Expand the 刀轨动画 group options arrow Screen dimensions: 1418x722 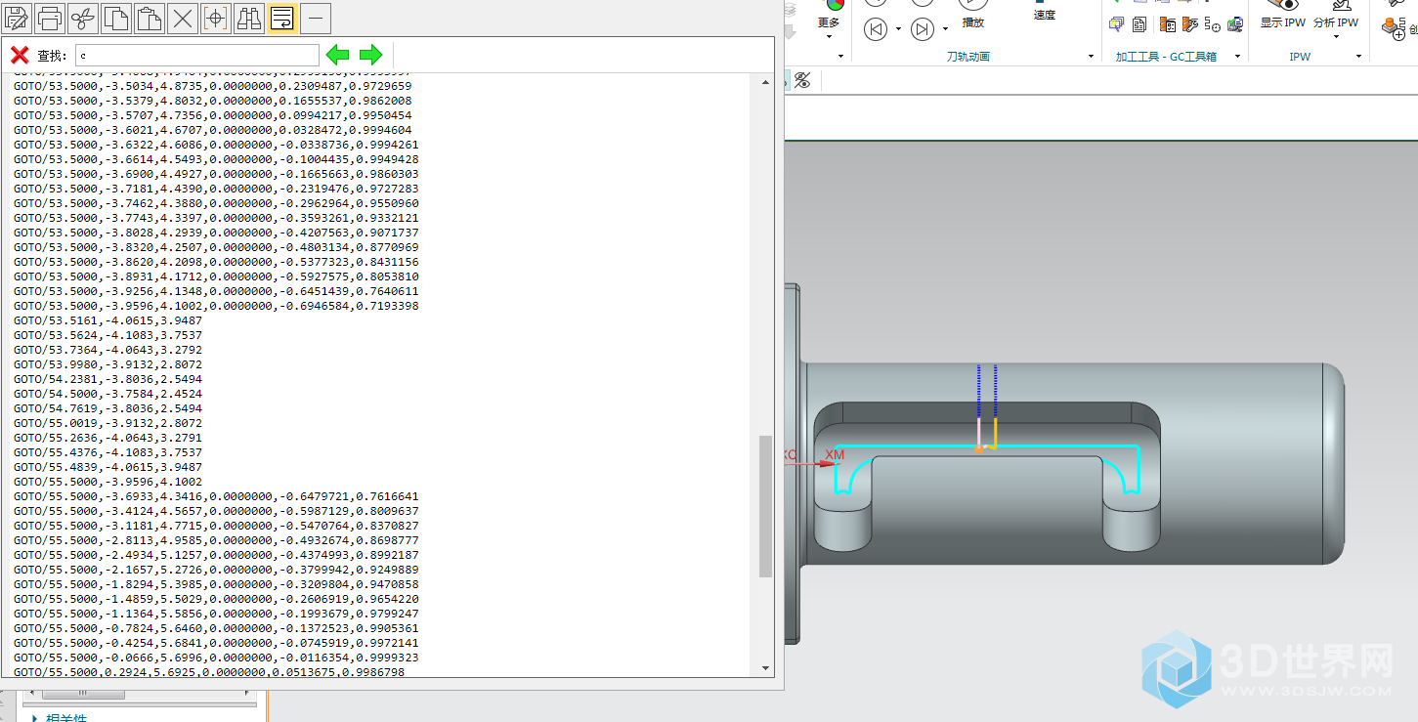pyautogui.click(x=1092, y=57)
